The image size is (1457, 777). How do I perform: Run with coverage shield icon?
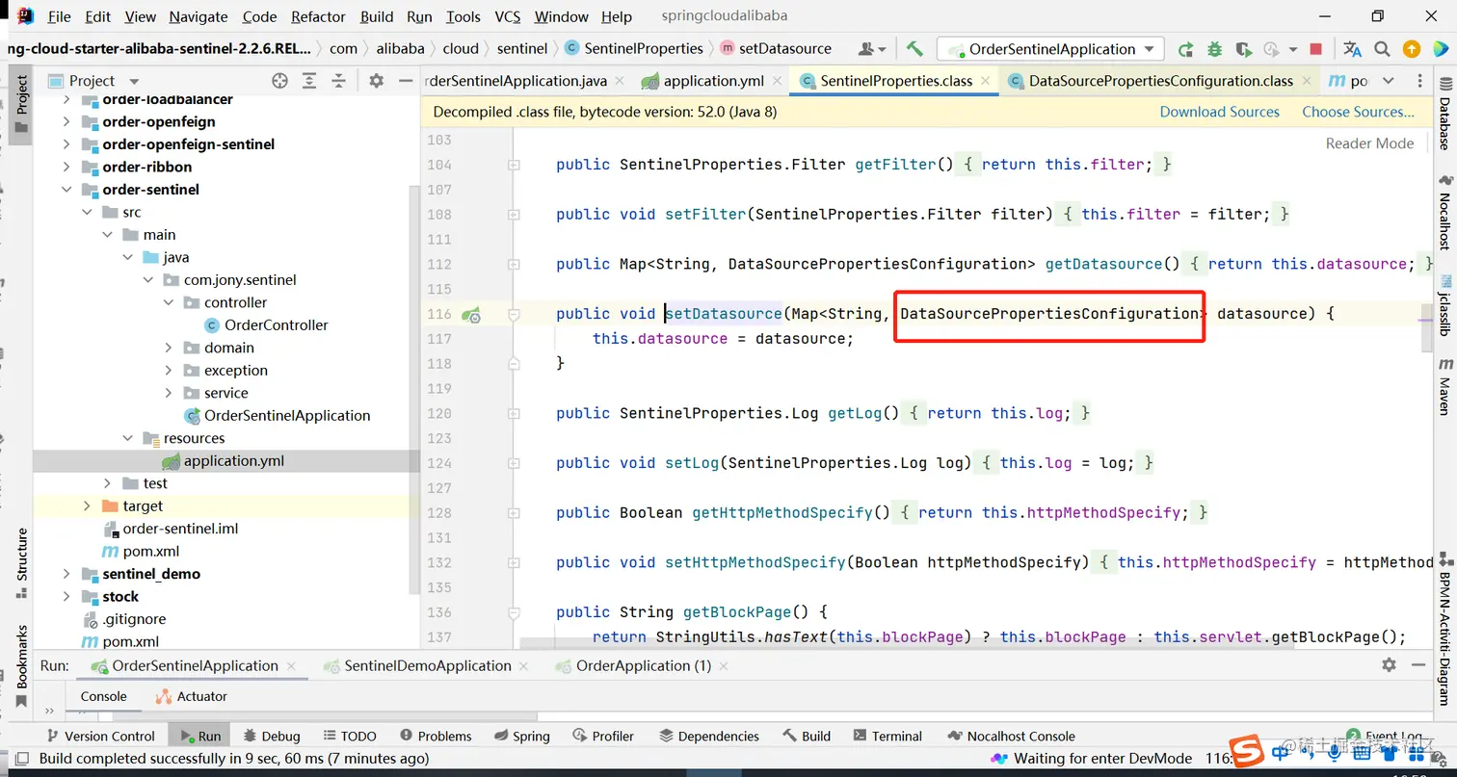tap(1242, 49)
